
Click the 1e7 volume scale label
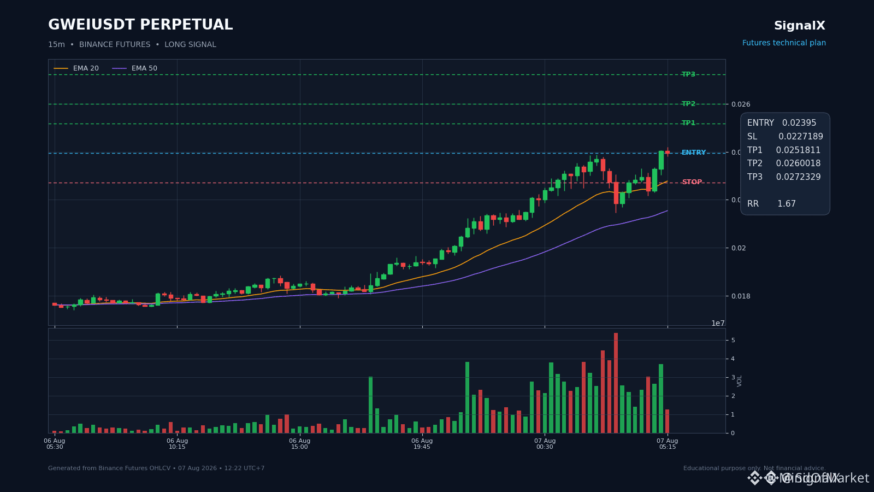[718, 324]
